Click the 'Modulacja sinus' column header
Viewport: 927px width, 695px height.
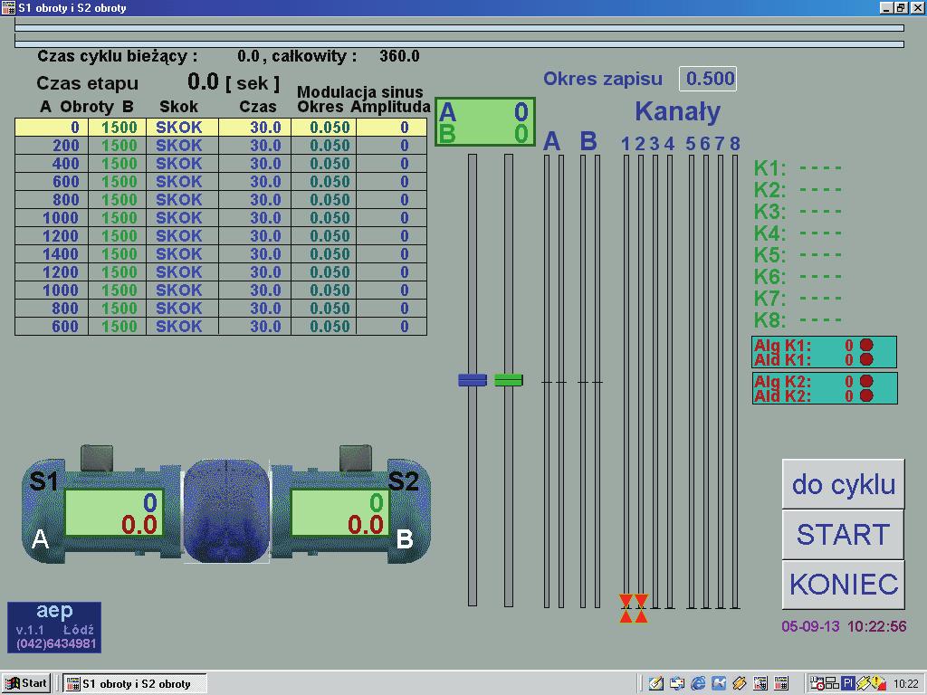point(360,92)
